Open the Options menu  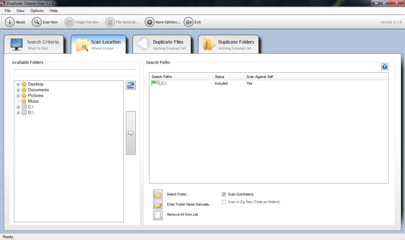tap(37, 11)
